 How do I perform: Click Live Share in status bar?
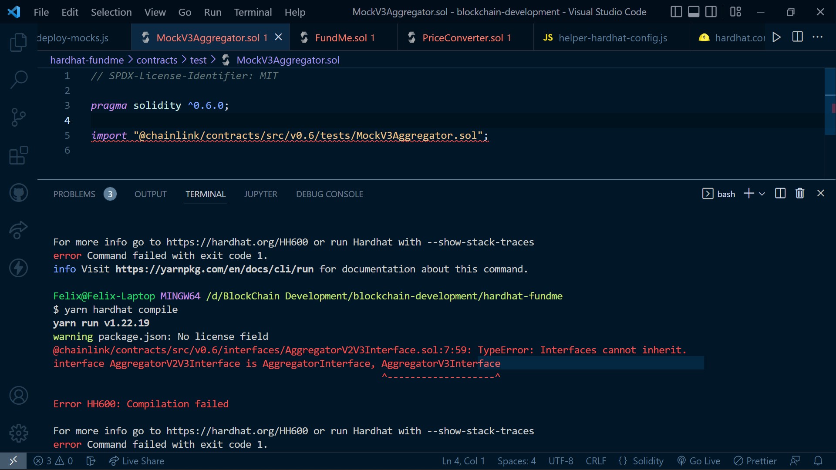coord(137,461)
